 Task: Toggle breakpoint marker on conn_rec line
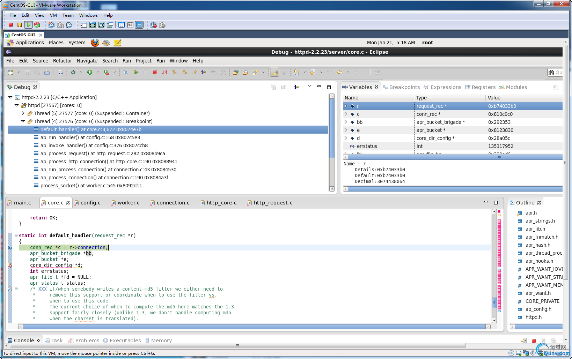pos(10,248)
